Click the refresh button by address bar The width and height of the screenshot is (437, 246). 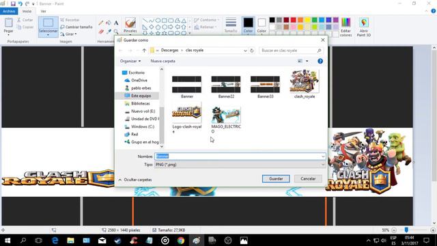pos(252,51)
